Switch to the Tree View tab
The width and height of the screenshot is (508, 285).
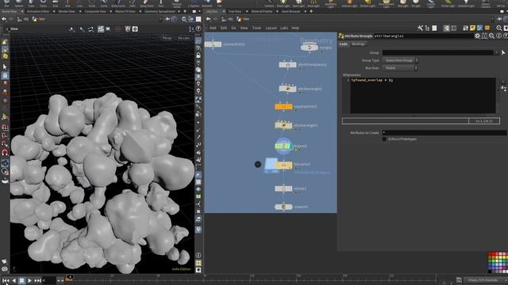(x=235, y=11)
